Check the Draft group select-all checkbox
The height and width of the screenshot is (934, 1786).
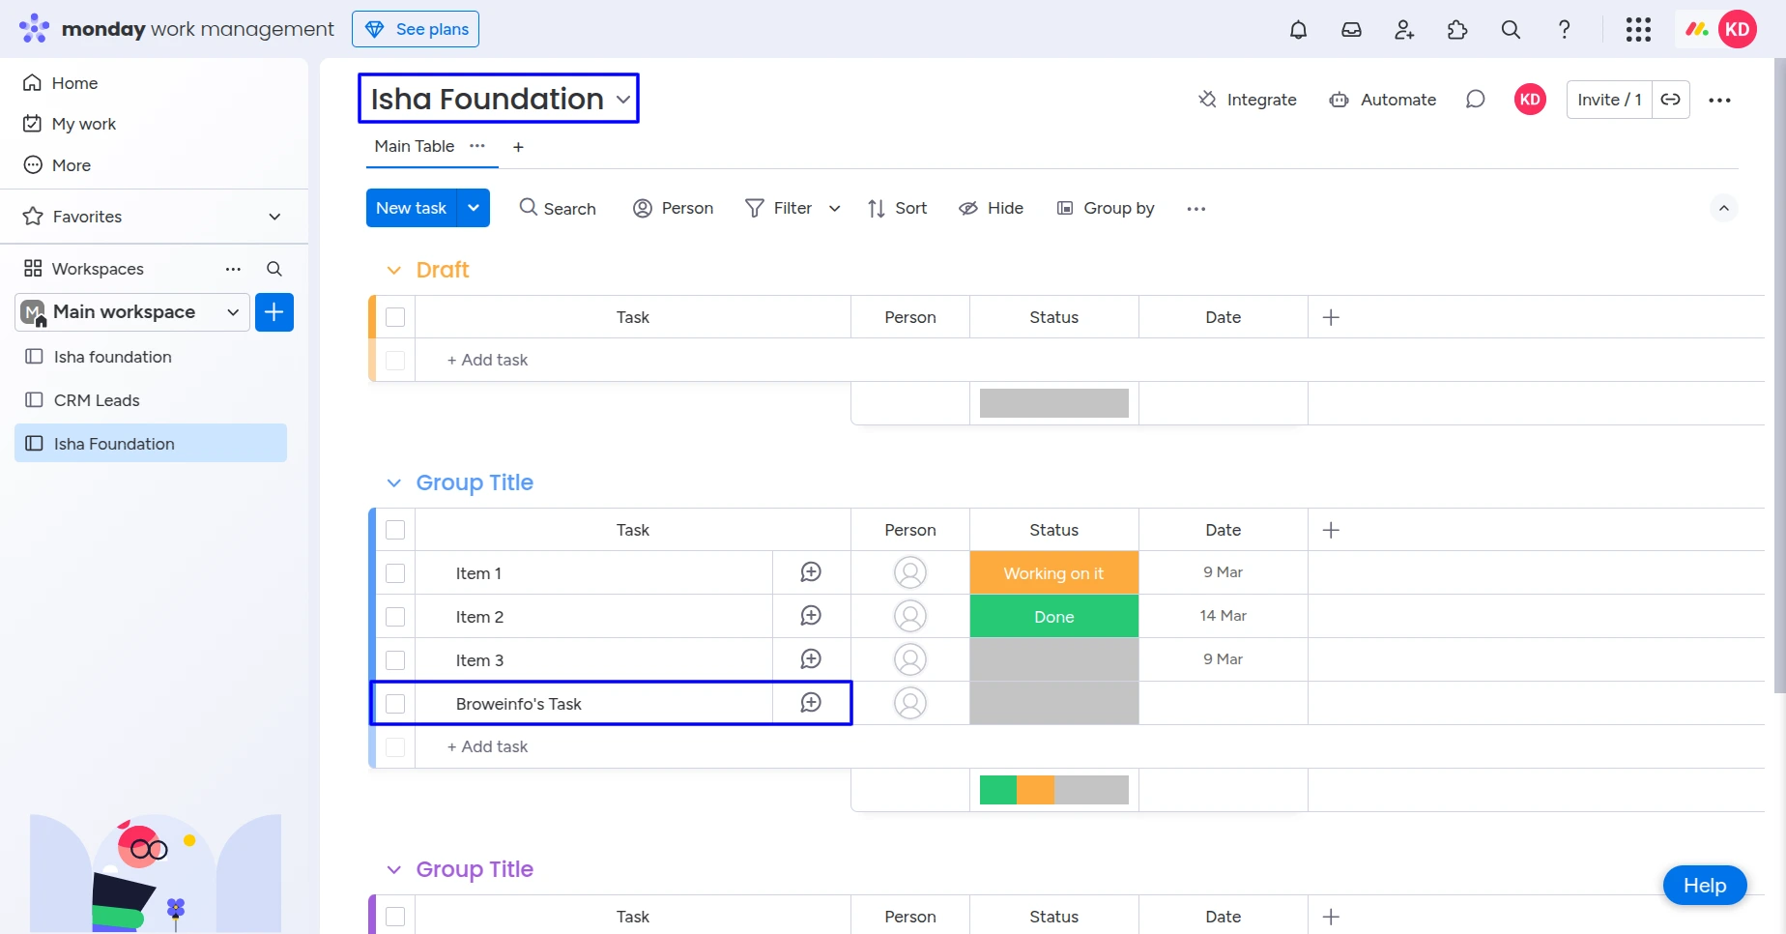coord(395,317)
